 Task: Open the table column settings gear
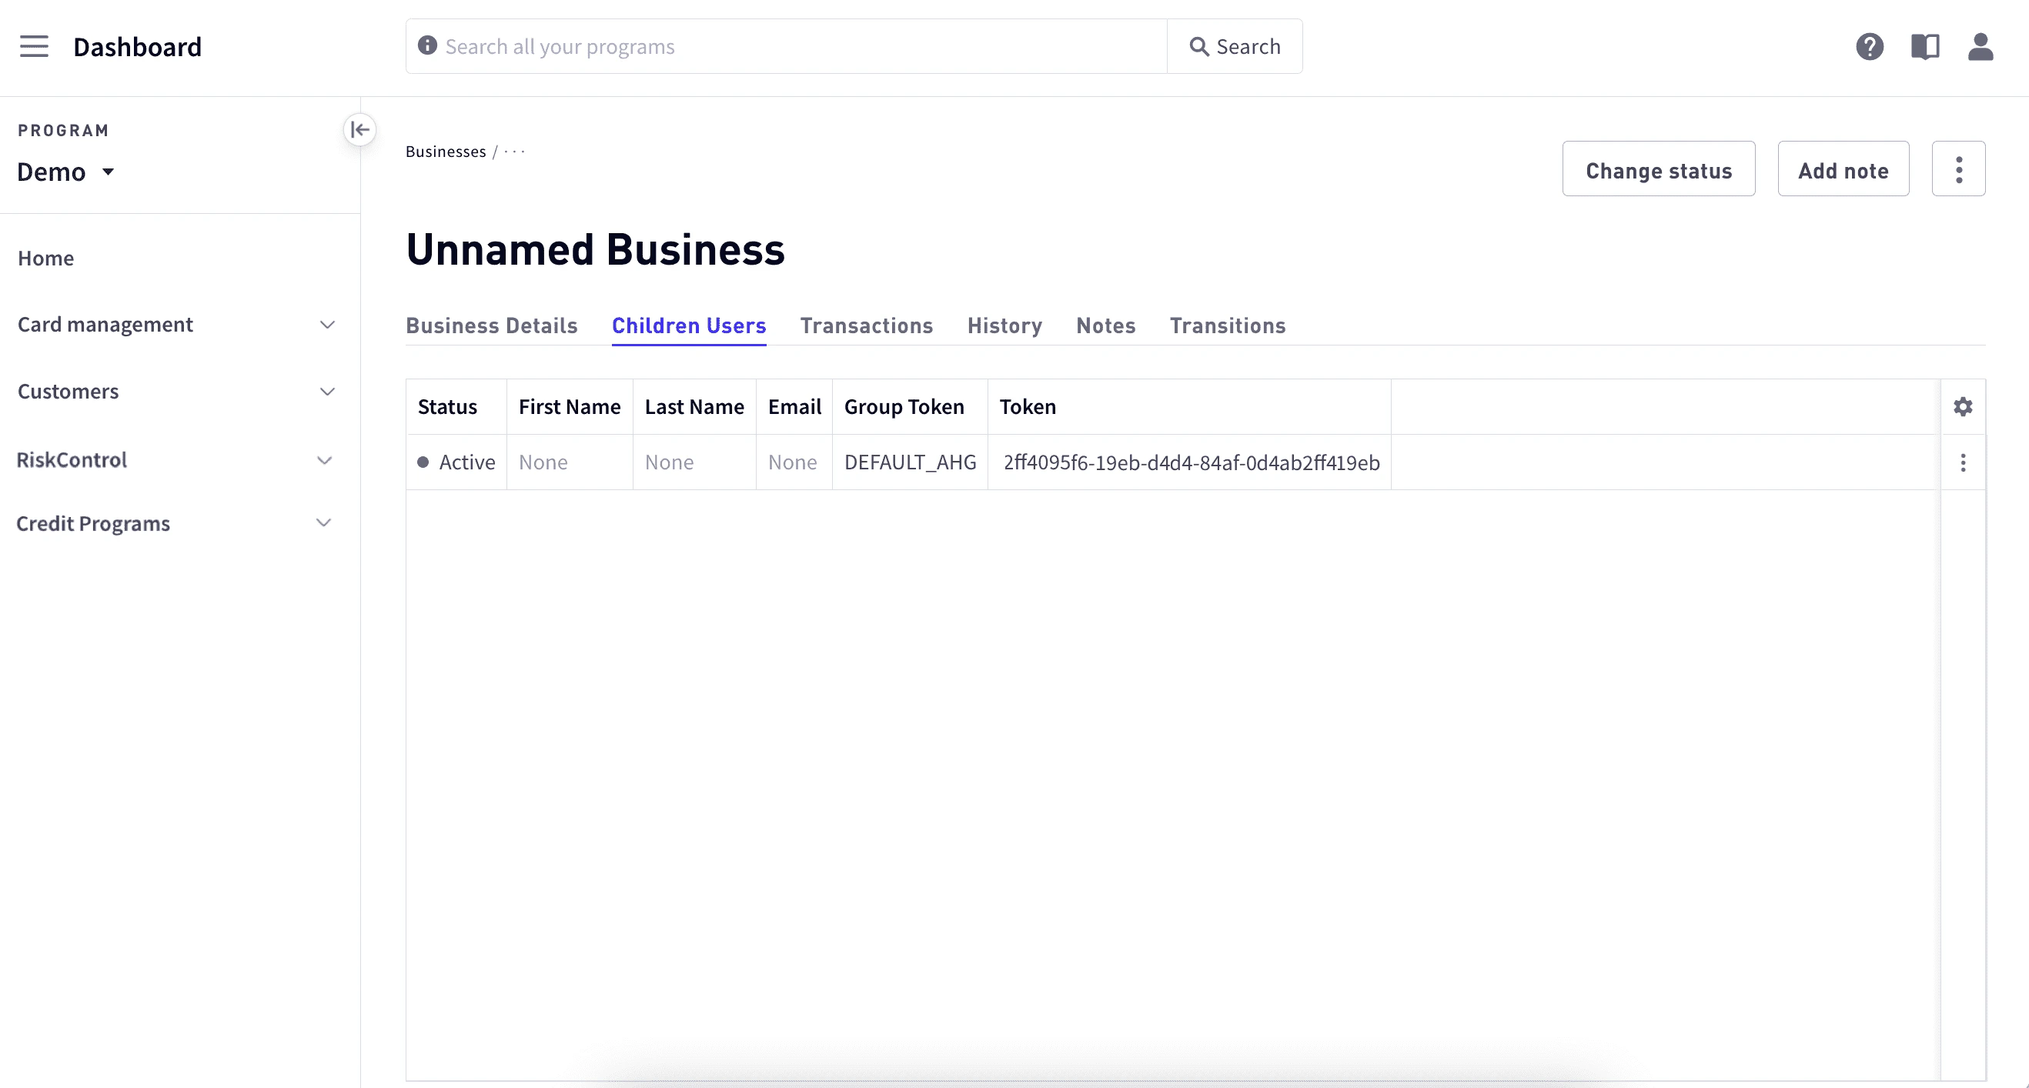1963,406
